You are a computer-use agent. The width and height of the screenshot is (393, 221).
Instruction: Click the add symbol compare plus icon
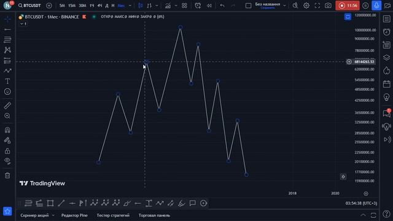click(49, 6)
